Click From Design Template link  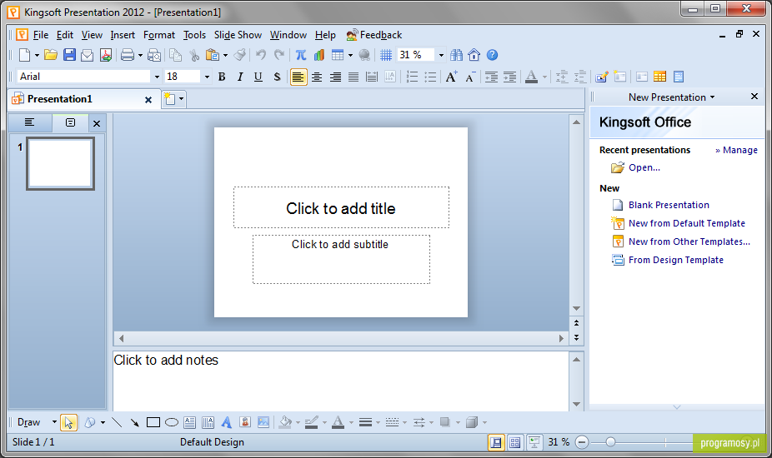[x=676, y=260]
